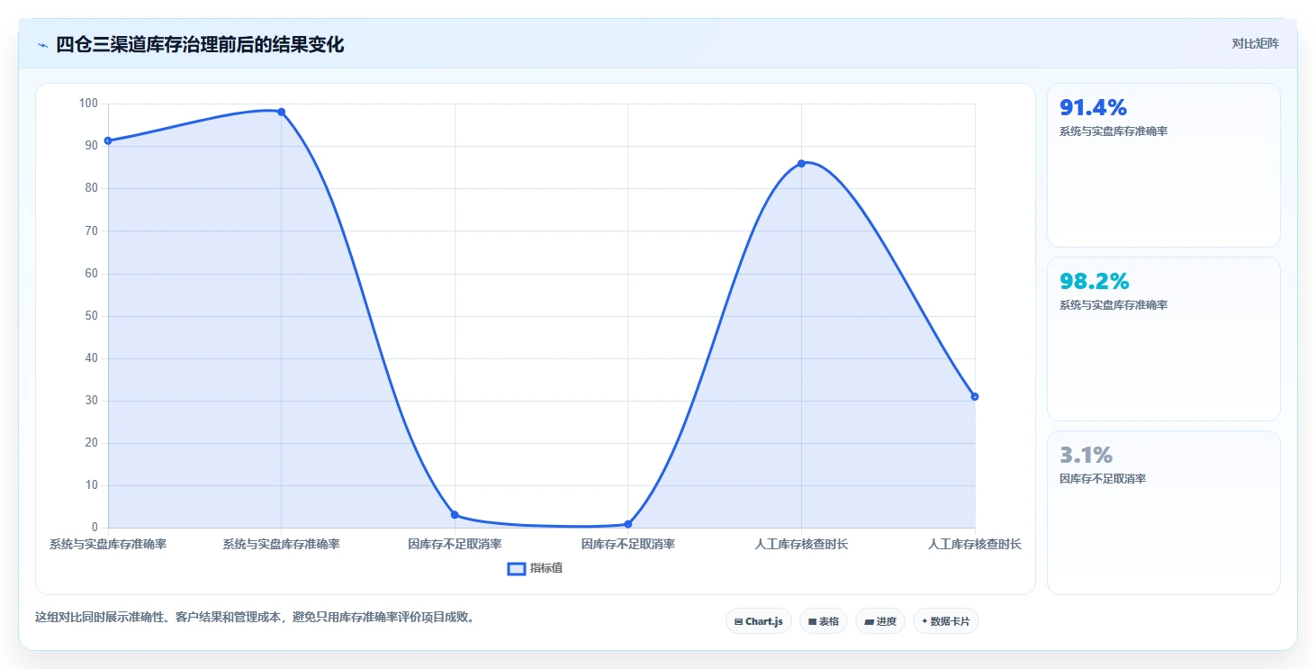Viewport: 1316px width, 669px height.
Task: Open the 3.1% metric card
Action: click(x=1163, y=512)
